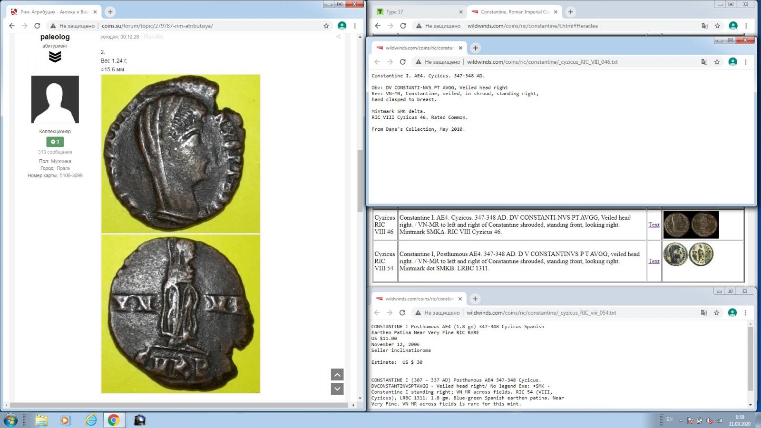Reload the coins.su forum page

[x=37, y=26]
